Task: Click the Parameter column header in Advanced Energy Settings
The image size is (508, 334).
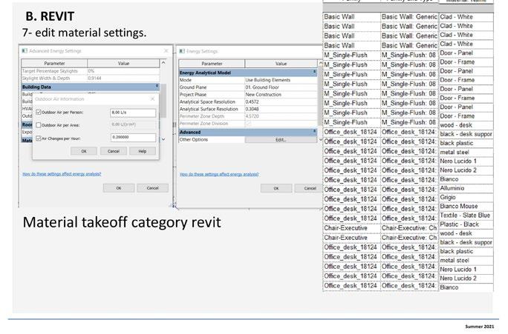Action: pos(54,63)
